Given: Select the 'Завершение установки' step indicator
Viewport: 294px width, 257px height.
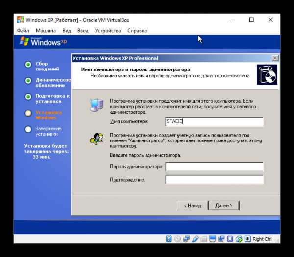Looking at the screenshot, I should (x=28, y=129).
